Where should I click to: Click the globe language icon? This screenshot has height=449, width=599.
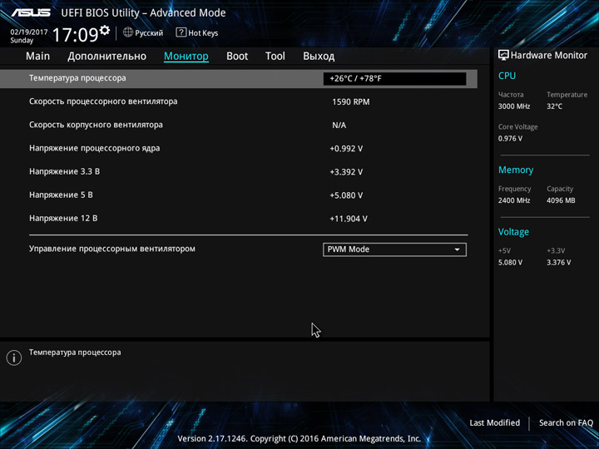(128, 32)
